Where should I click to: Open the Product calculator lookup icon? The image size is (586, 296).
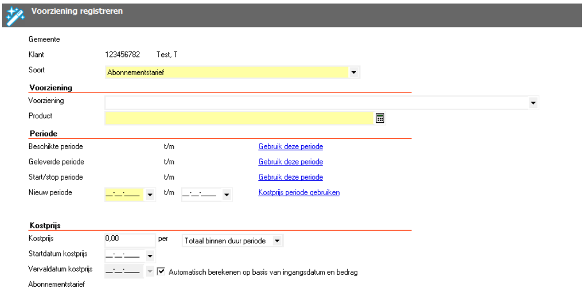(379, 117)
